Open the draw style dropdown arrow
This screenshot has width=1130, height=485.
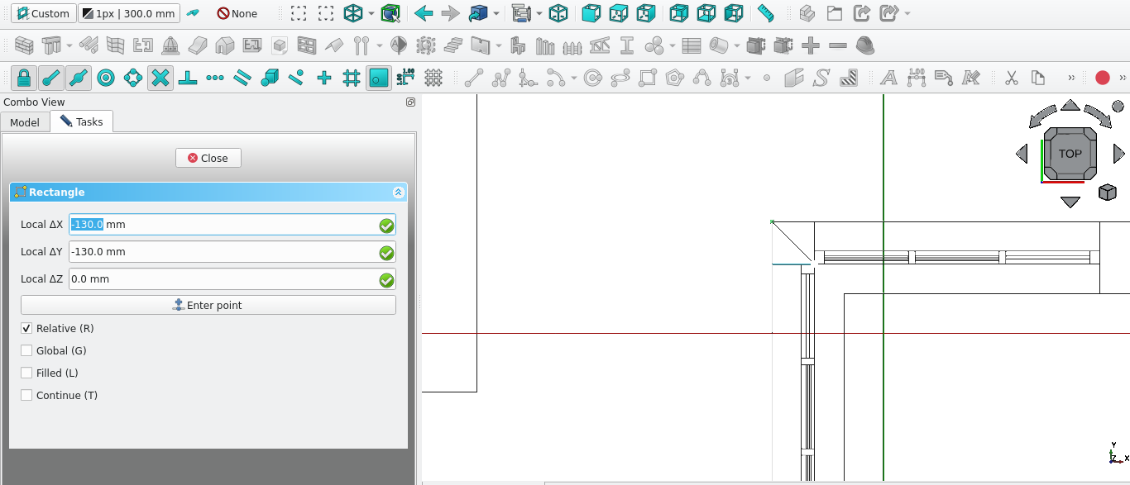(x=371, y=14)
